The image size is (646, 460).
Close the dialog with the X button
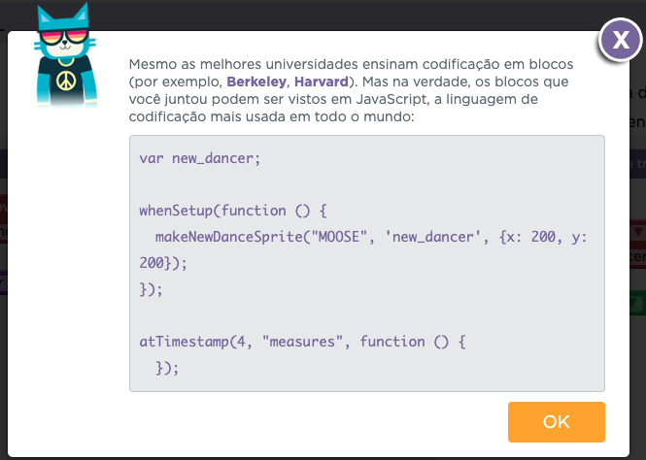tap(620, 40)
